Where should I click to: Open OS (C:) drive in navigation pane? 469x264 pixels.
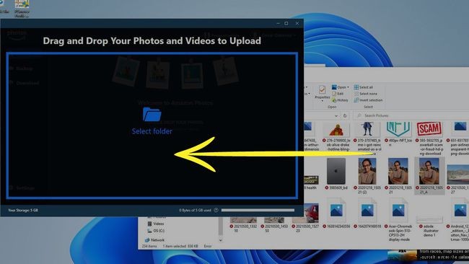click(x=156, y=231)
